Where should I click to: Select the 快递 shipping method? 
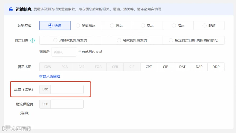tap(55, 26)
